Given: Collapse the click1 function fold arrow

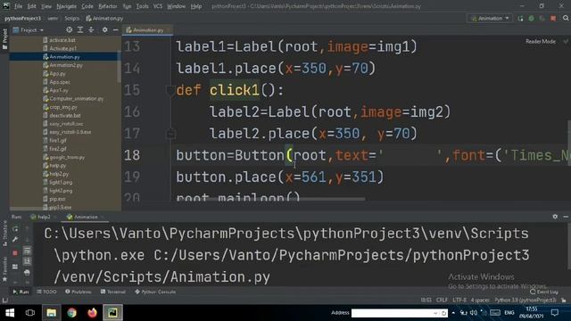Looking at the screenshot, I should (x=170, y=90).
